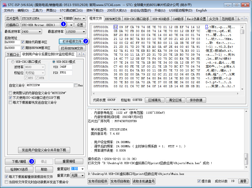
Task: Click hex view horizontal scrollbar track
Action: coord(166,93)
